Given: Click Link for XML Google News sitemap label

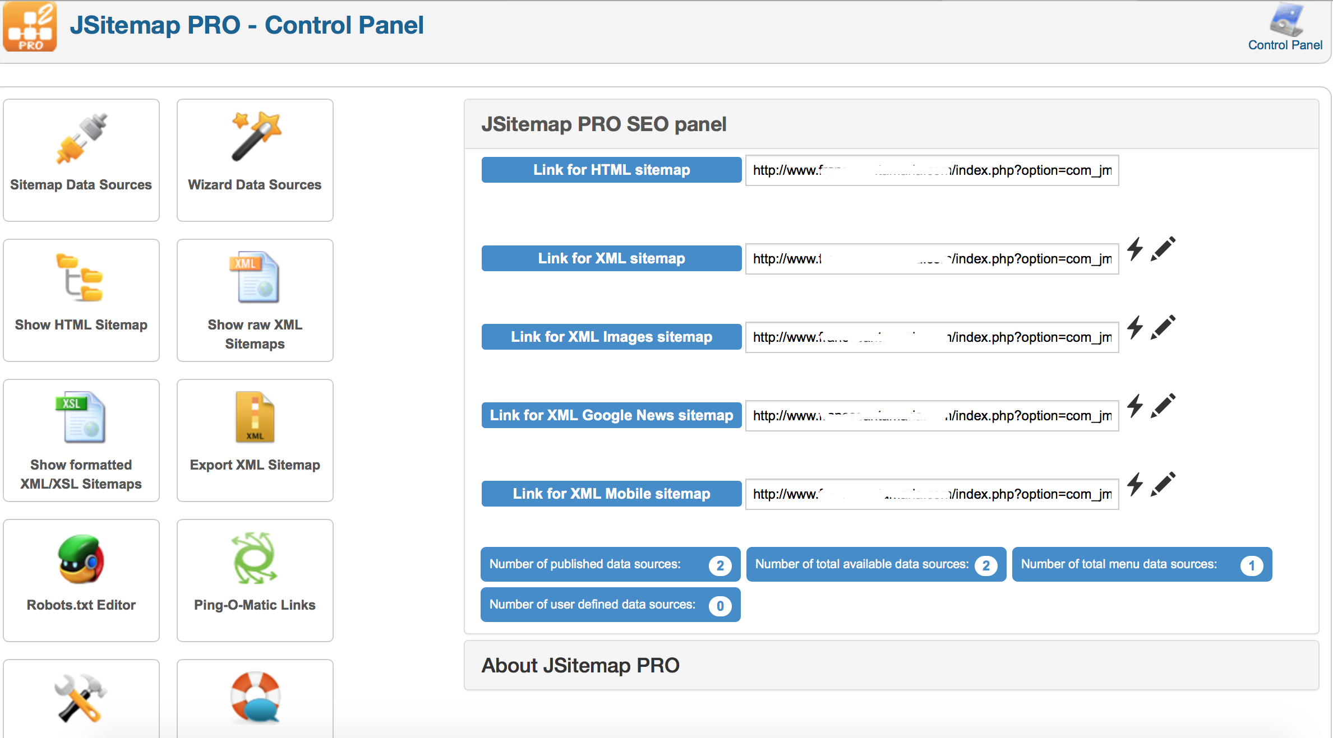Looking at the screenshot, I should pyautogui.click(x=611, y=415).
